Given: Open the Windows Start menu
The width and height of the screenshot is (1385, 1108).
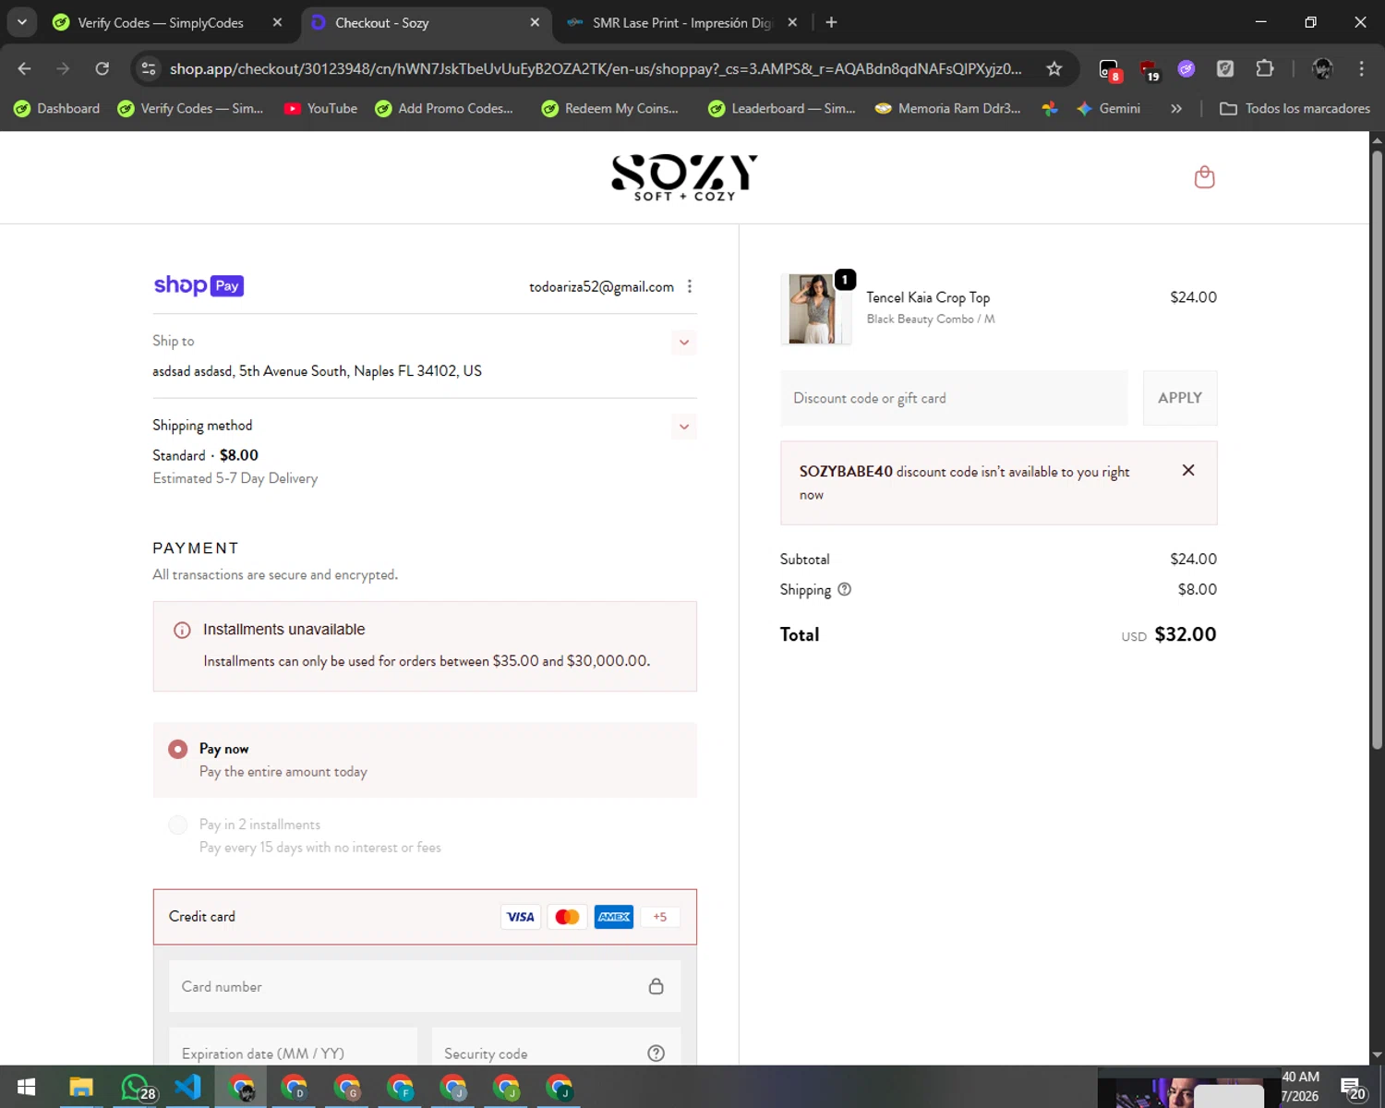Looking at the screenshot, I should click(x=27, y=1088).
